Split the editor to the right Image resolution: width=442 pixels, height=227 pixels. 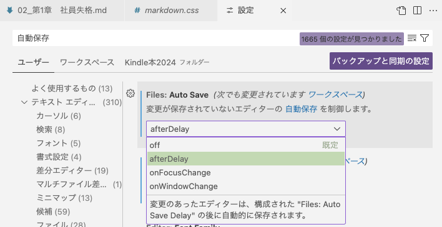pyautogui.click(x=417, y=11)
